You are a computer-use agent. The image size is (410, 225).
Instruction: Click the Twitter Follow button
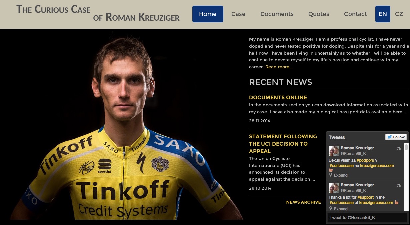tap(396, 137)
